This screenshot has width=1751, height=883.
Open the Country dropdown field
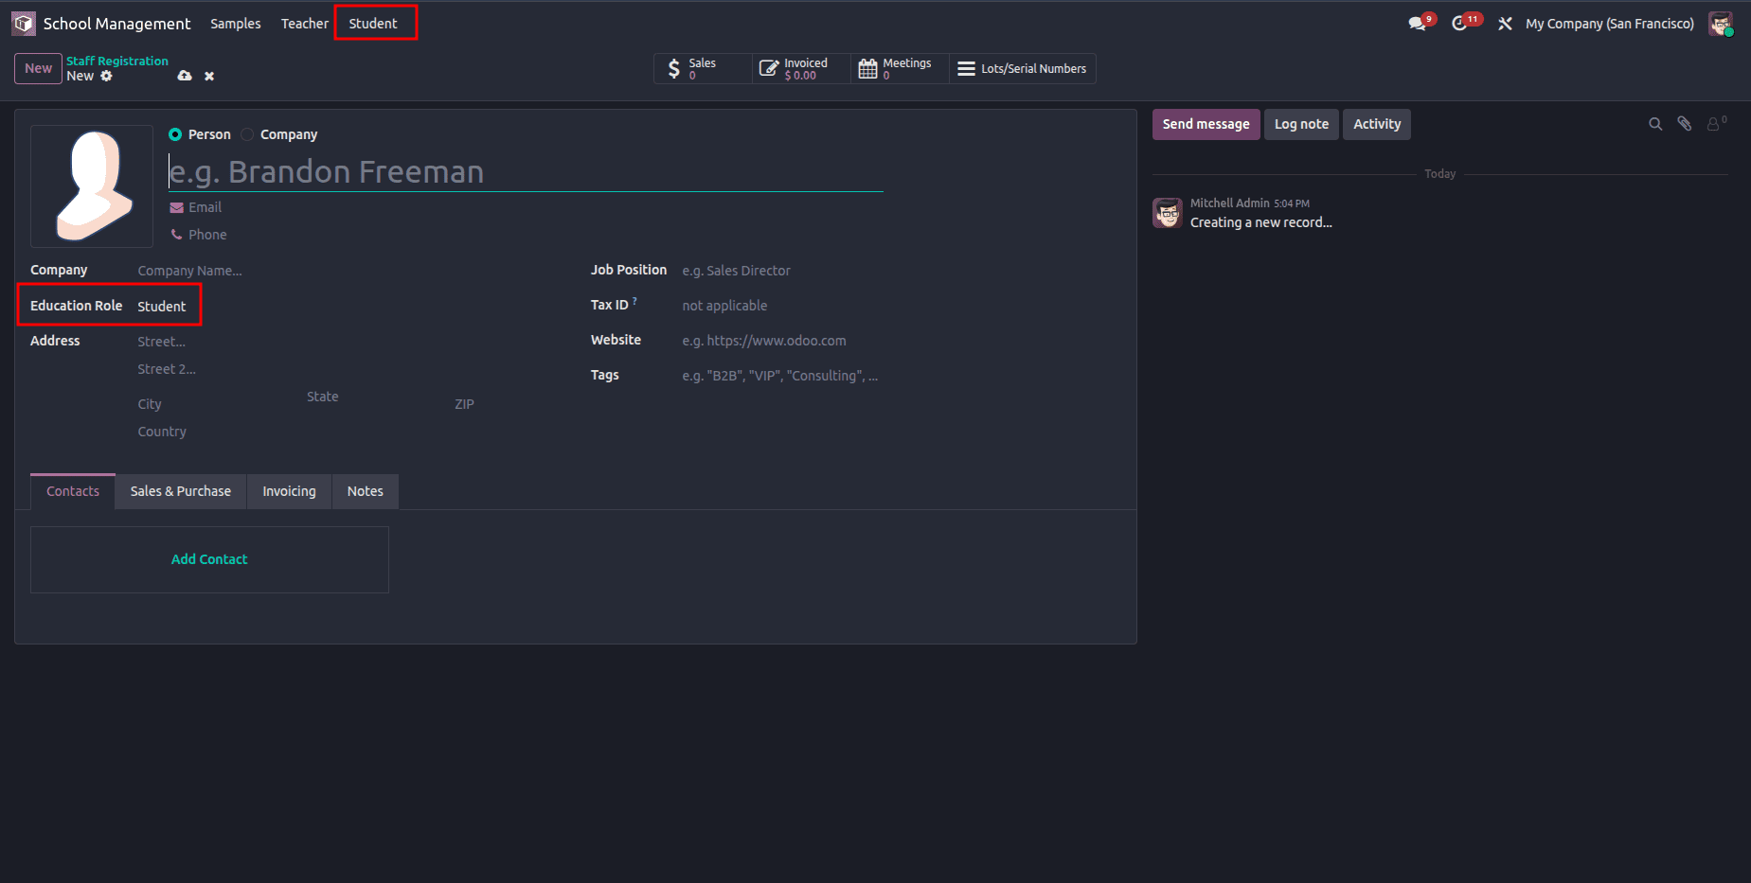click(x=350, y=432)
